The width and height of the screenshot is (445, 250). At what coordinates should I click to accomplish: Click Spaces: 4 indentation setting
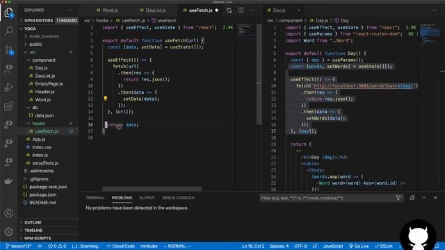[280, 246]
